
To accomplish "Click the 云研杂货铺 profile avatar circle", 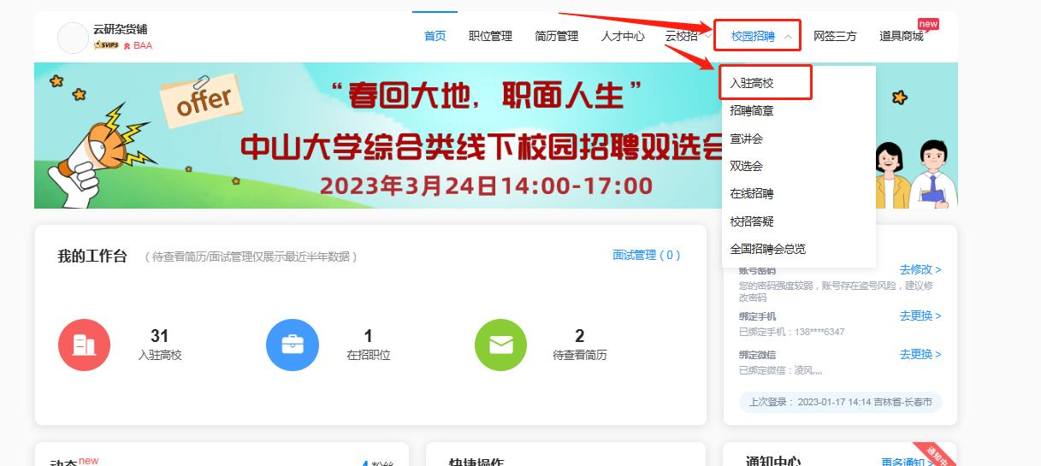I will pyautogui.click(x=73, y=38).
